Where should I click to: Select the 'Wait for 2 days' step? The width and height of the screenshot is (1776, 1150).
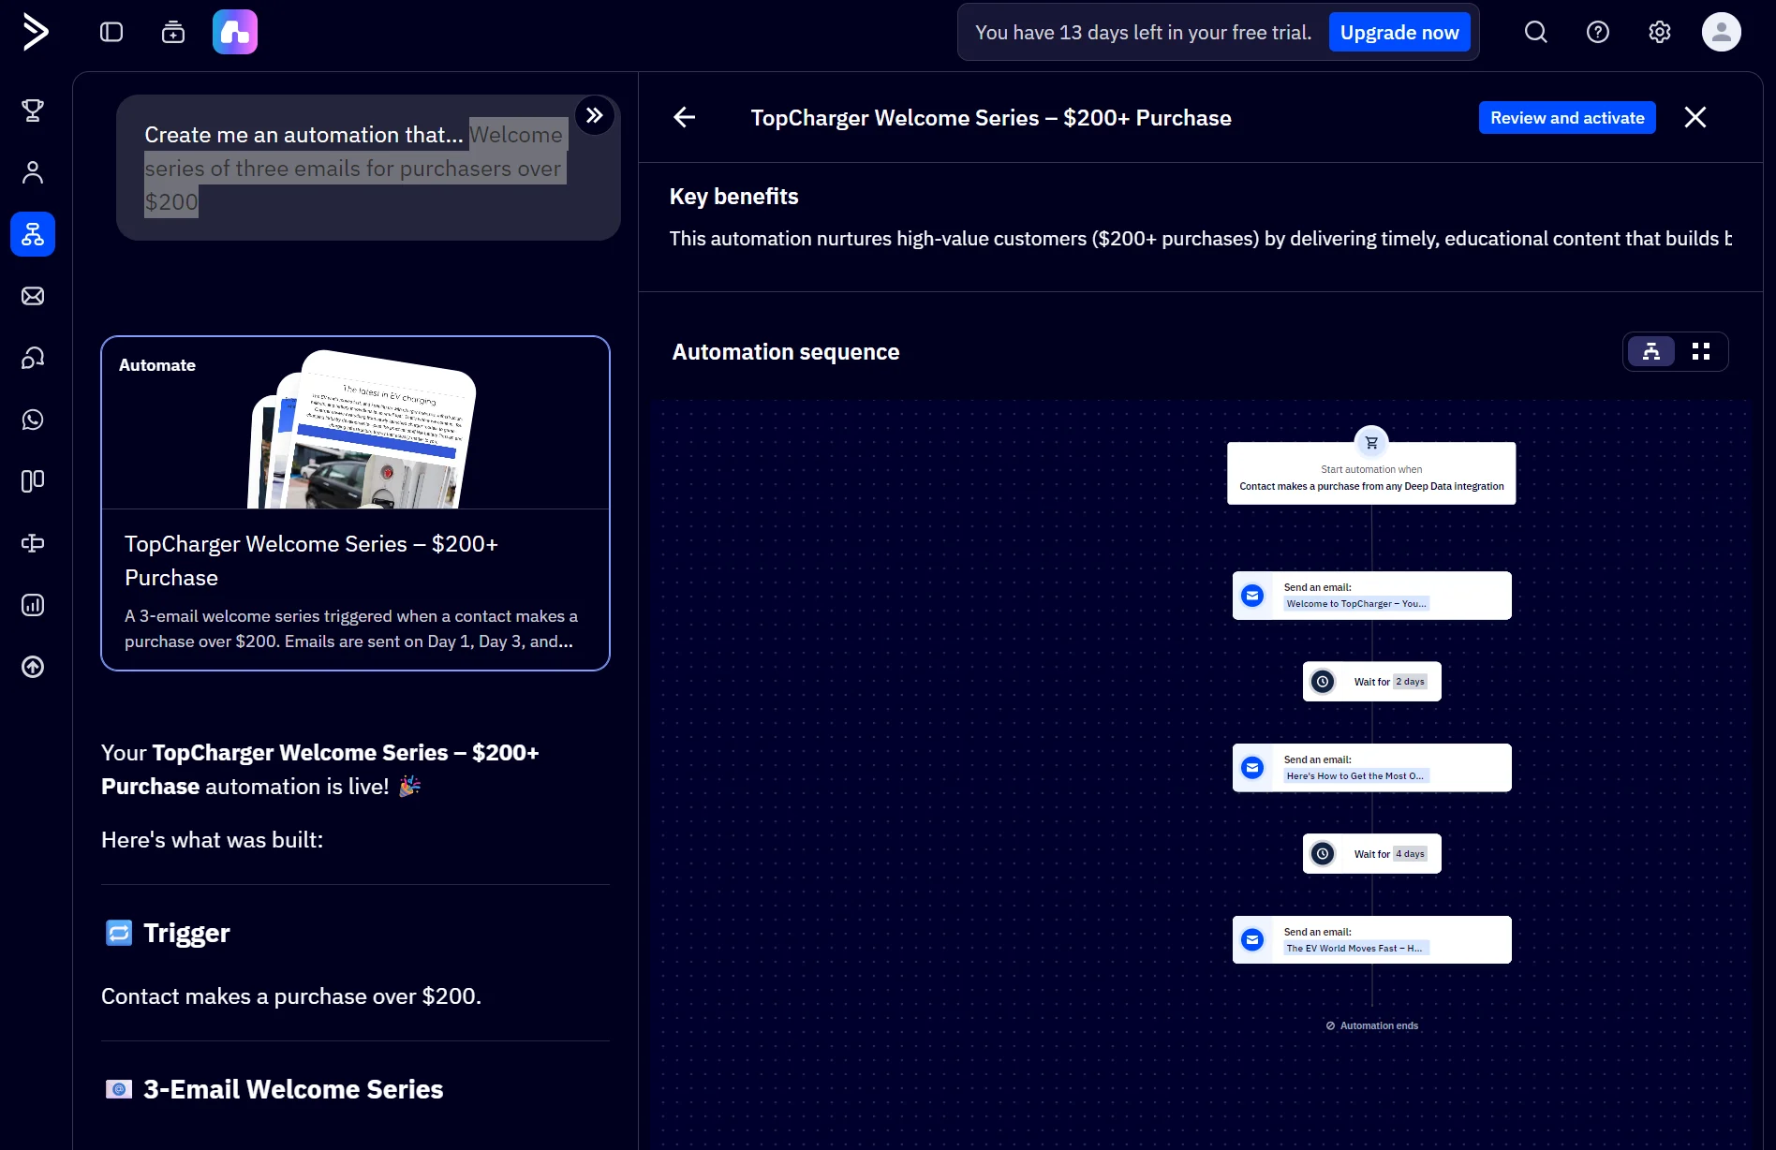[1371, 682]
